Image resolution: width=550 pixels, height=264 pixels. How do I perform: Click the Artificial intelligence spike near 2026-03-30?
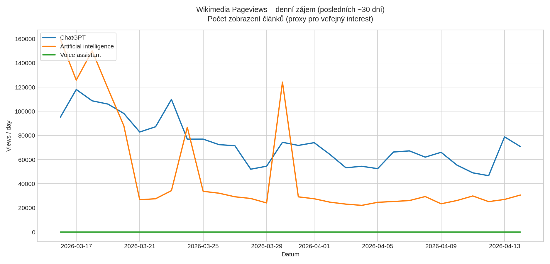(282, 82)
